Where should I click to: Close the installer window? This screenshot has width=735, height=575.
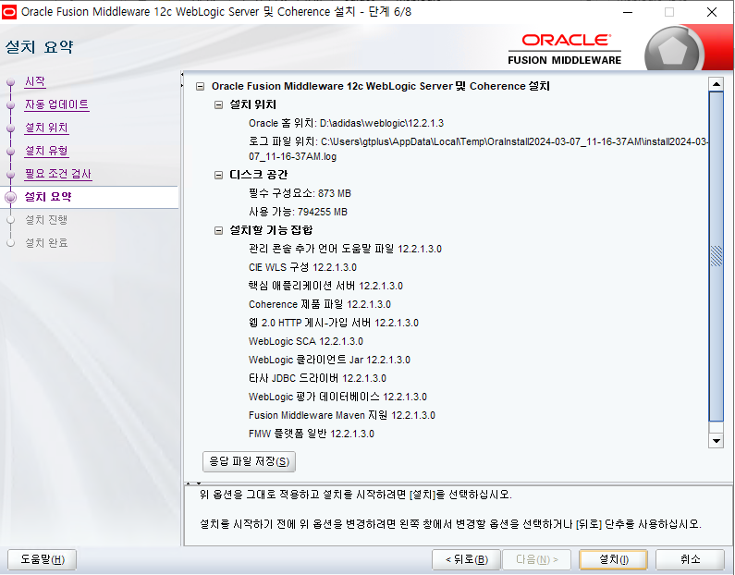point(711,12)
